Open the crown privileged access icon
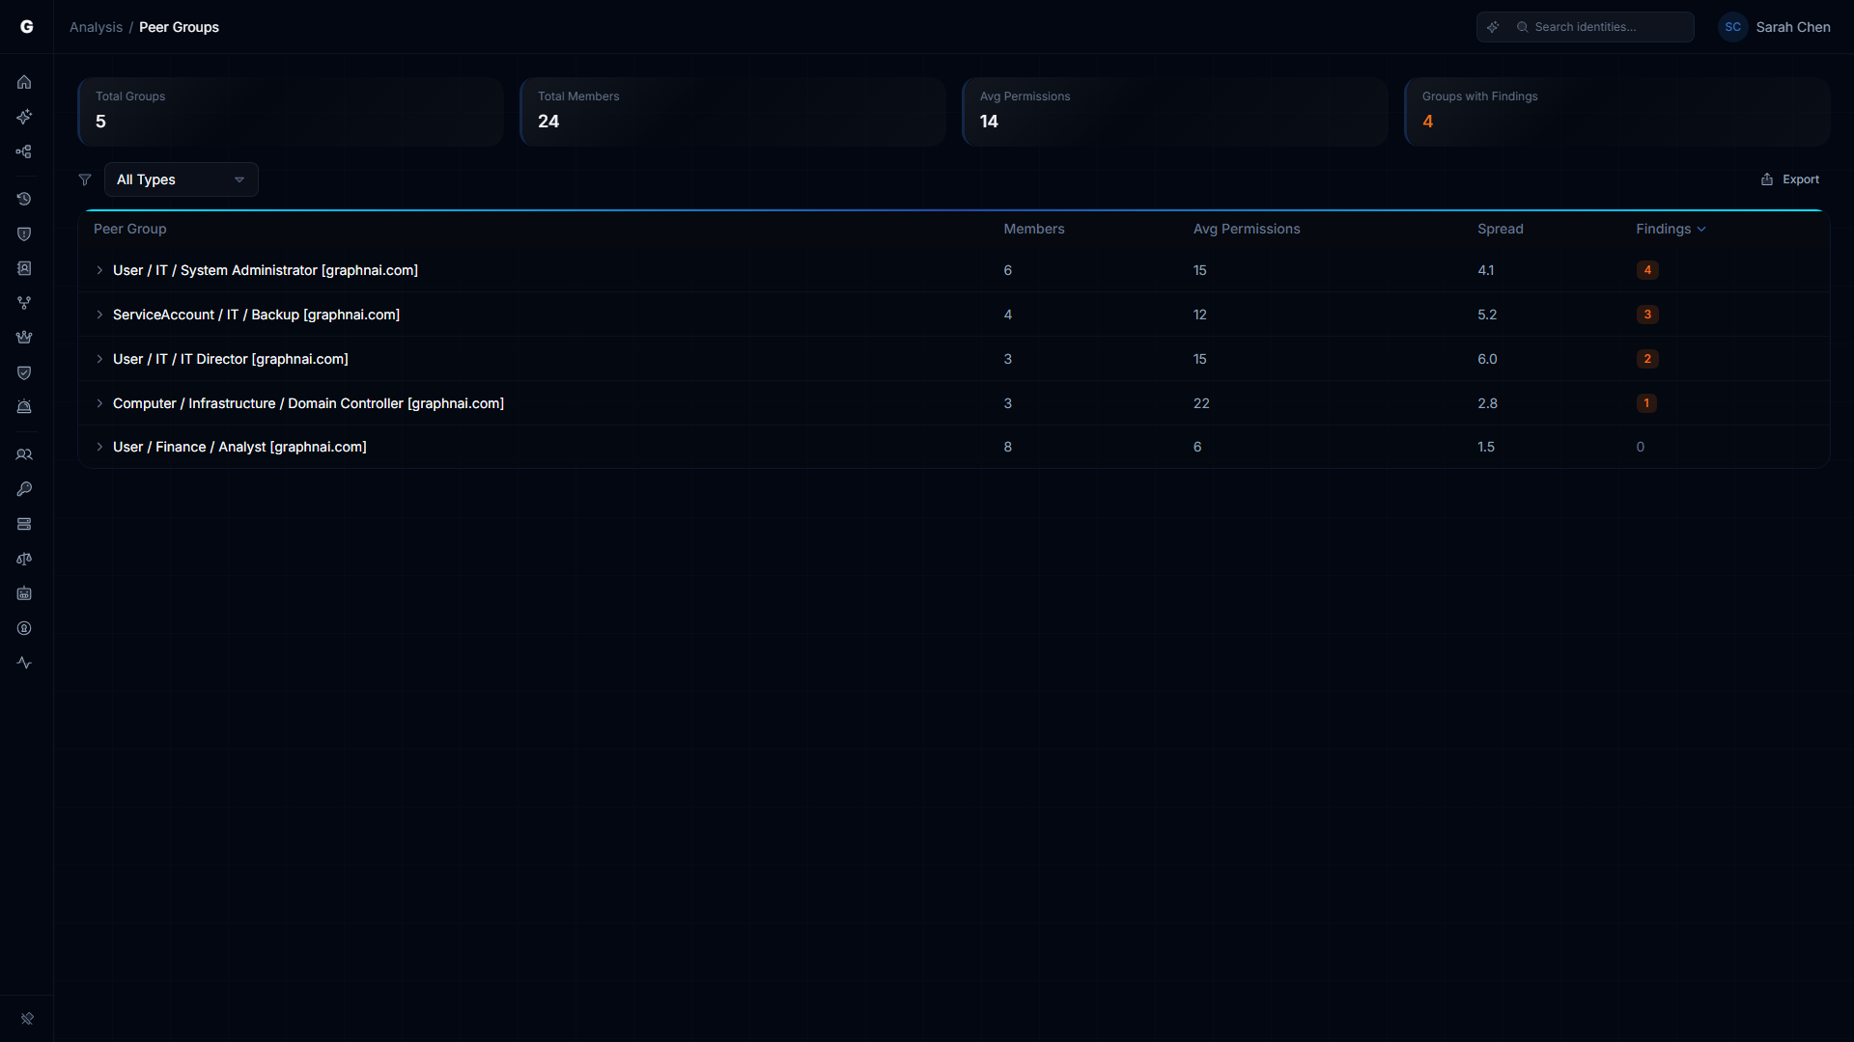Screen dimensions: 1854x1042 pyautogui.click(x=24, y=337)
